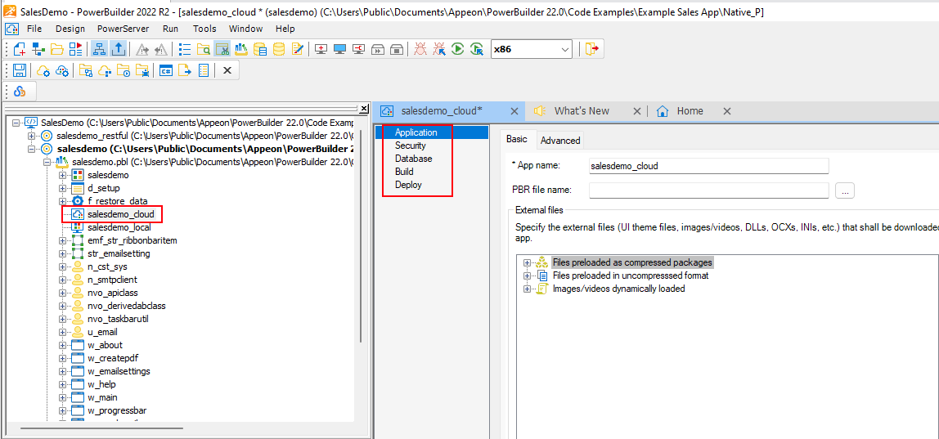Open the Advanced settings tab
Screen dimensions: 939x439
click(x=560, y=140)
